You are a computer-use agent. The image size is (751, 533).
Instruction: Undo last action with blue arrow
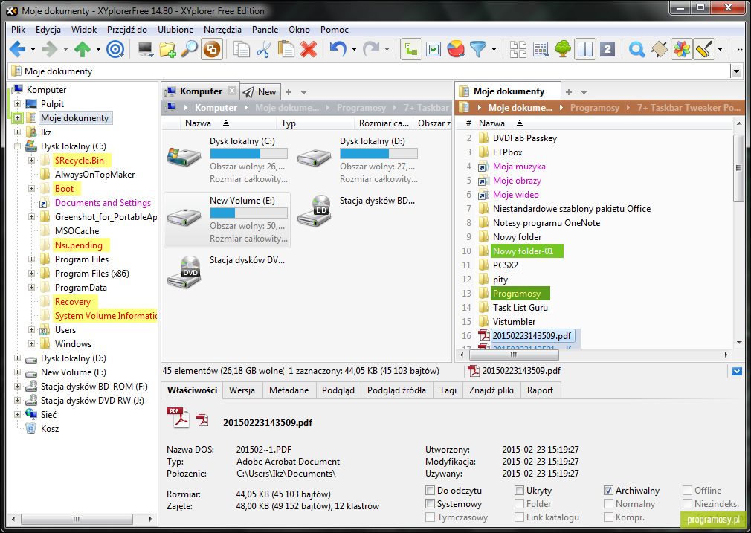click(338, 49)
